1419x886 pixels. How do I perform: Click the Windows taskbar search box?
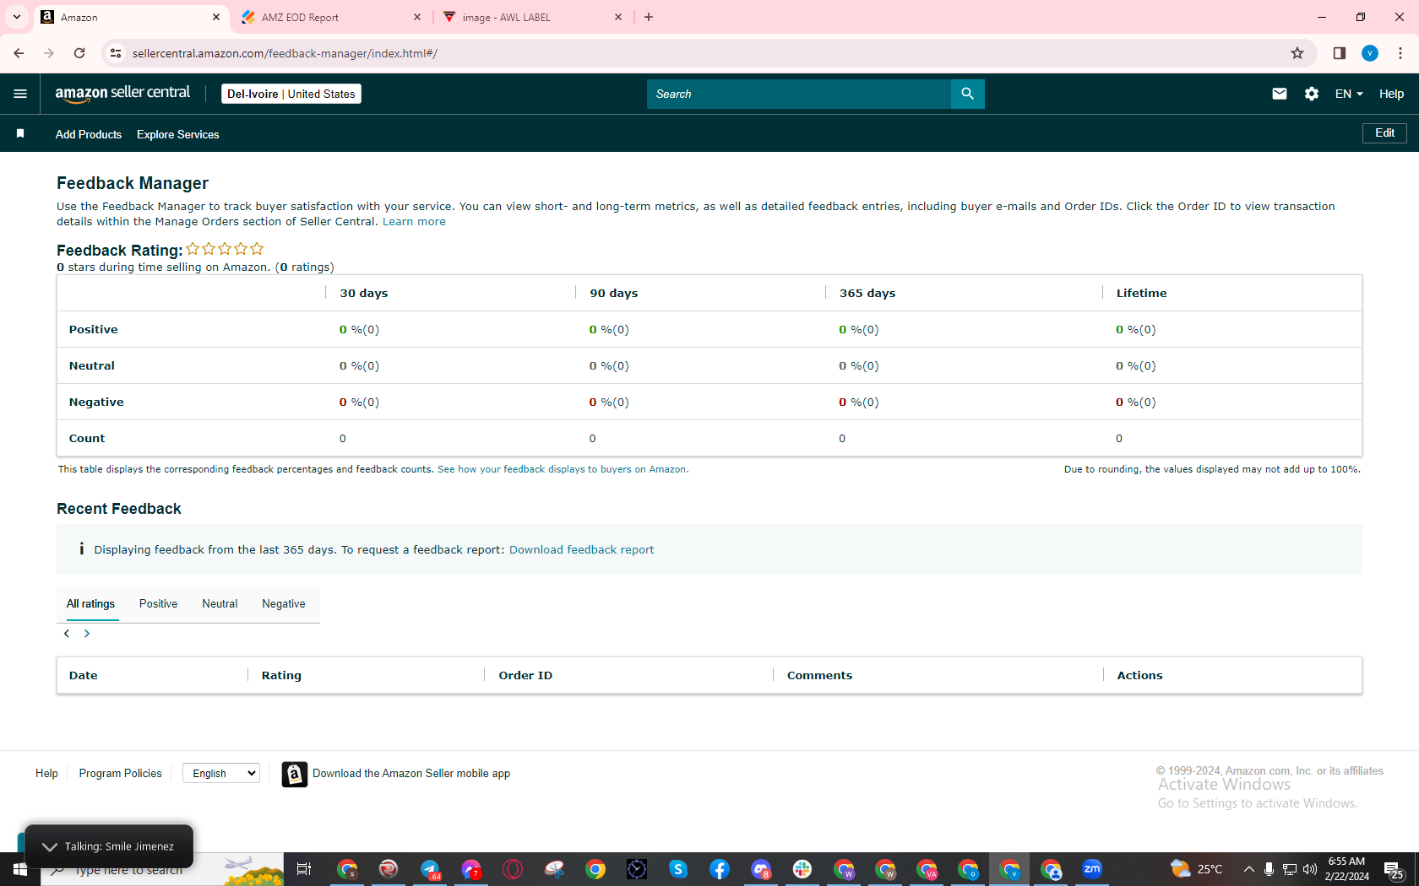pyautogui.click(x=162, y=869)
